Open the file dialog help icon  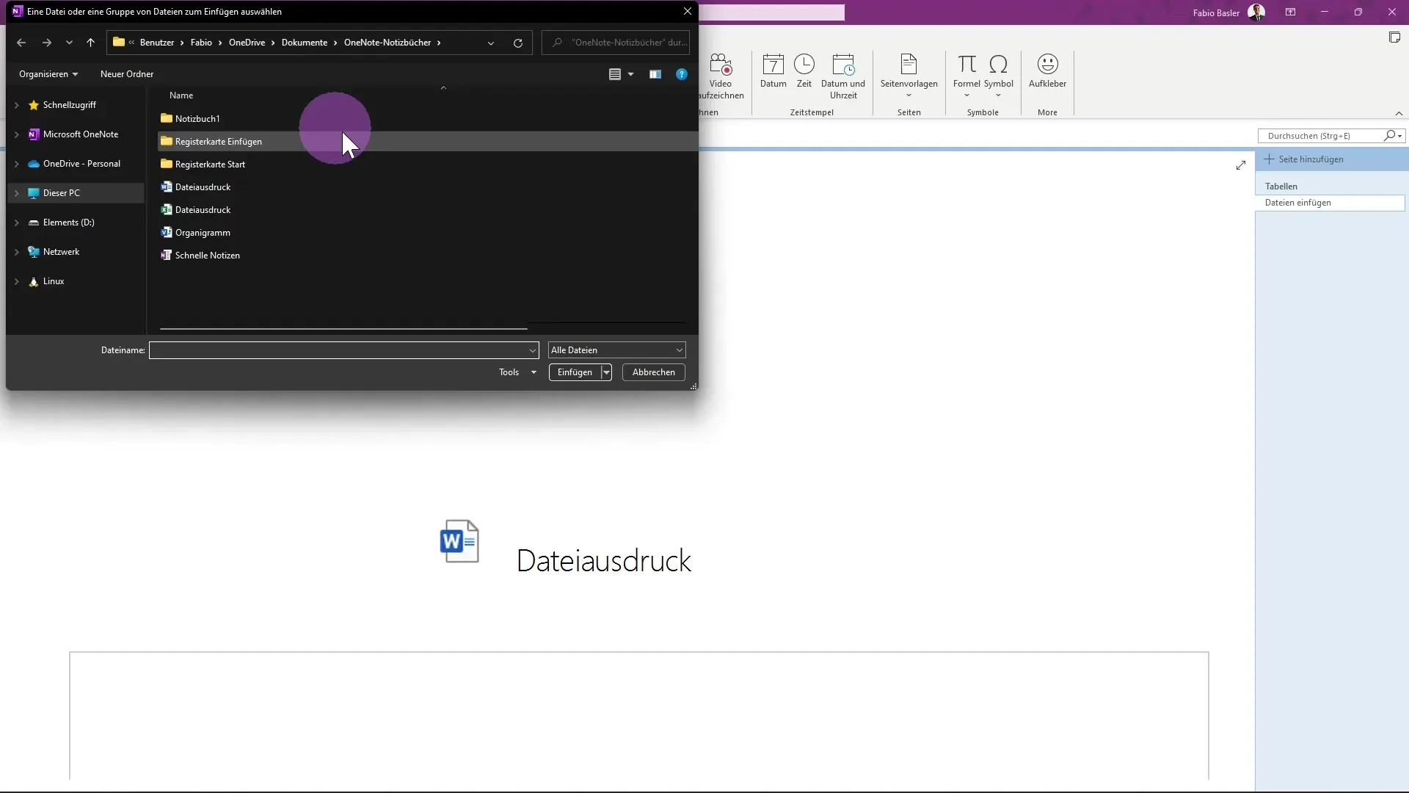tap(682, 74)
